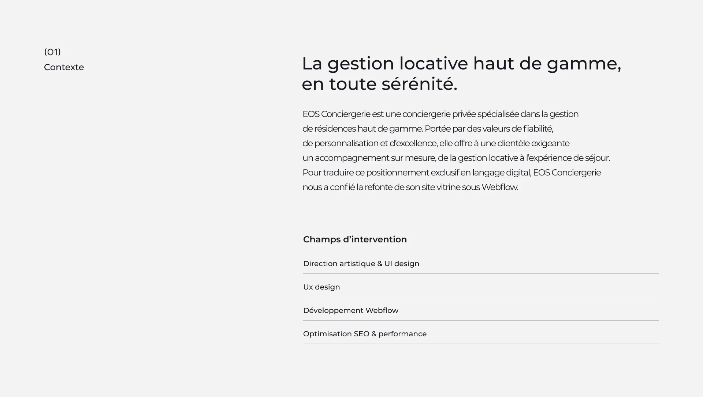The height and width of the screenshot is (397, 703).
Task: Click "EOS Conciergerie" at end of fifth paragraph line
Action: (567, 173)
